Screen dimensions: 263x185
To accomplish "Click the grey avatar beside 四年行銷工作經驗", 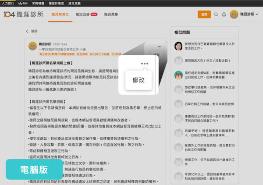I will [x=178, y=104].
